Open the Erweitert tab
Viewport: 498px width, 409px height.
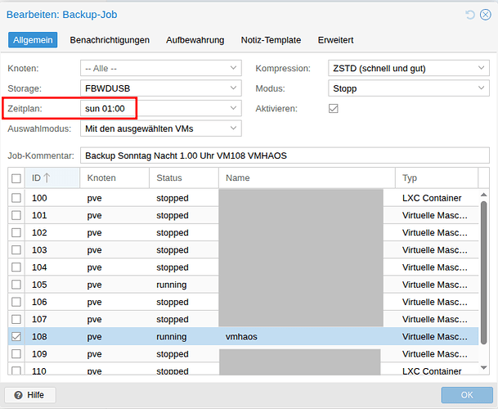click(336, 40)
